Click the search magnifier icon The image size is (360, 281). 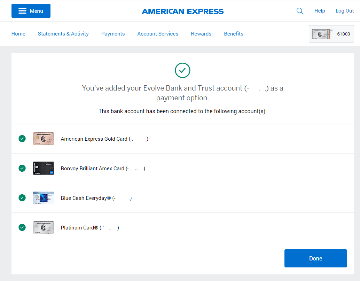coord(300,11)
